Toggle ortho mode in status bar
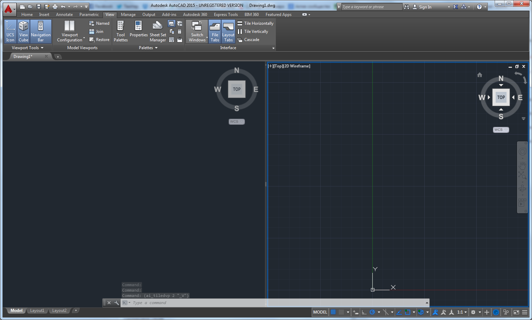Image resolution: width=532 pixels, height=320 pixels. pyautogui.click(x=364, y=312)
